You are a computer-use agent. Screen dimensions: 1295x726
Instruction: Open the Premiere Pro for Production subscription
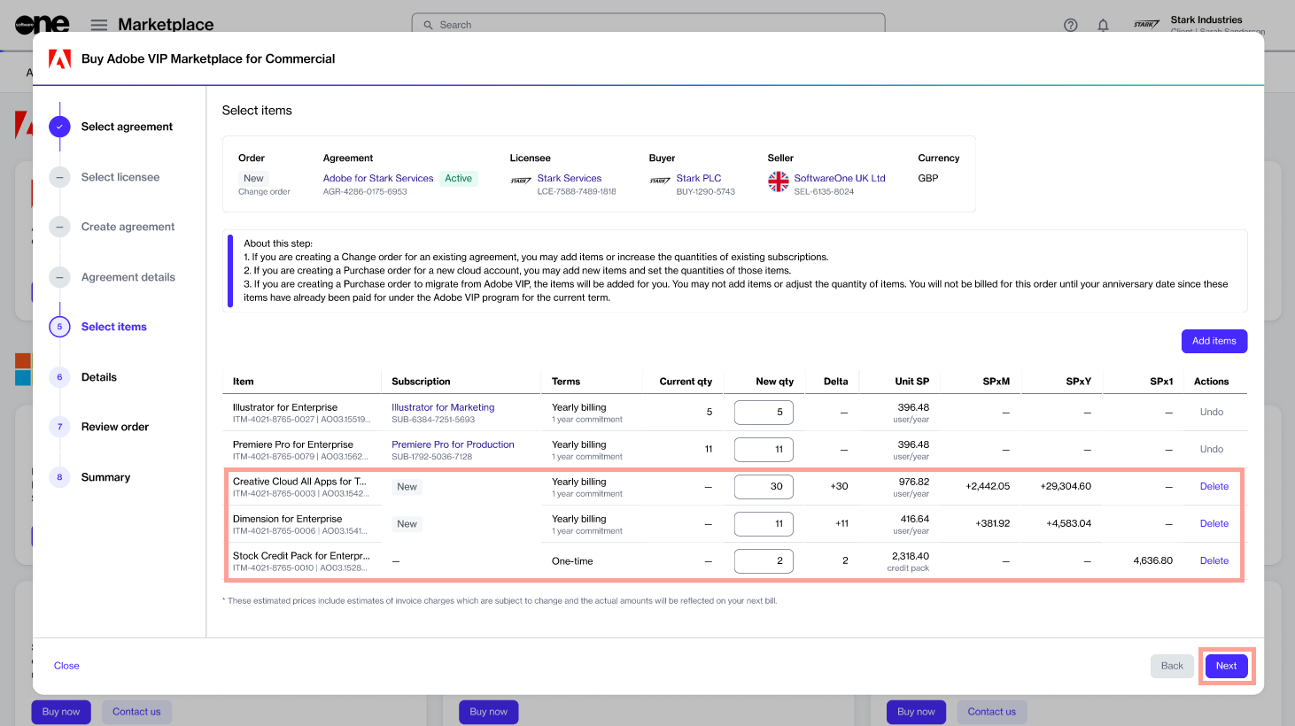[453, 444]
